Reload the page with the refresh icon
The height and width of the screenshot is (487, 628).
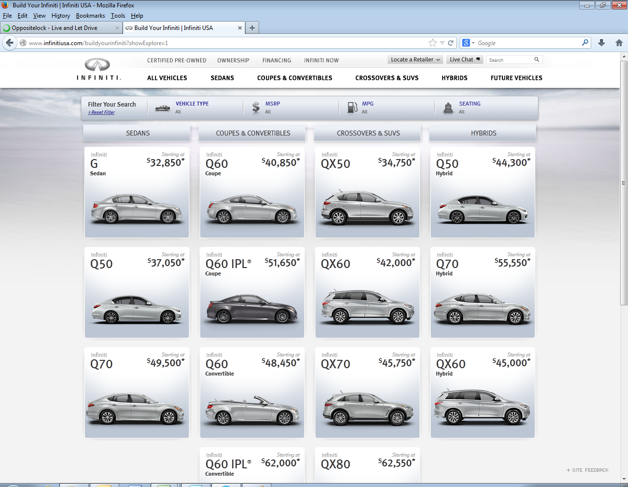click(450, 43)
